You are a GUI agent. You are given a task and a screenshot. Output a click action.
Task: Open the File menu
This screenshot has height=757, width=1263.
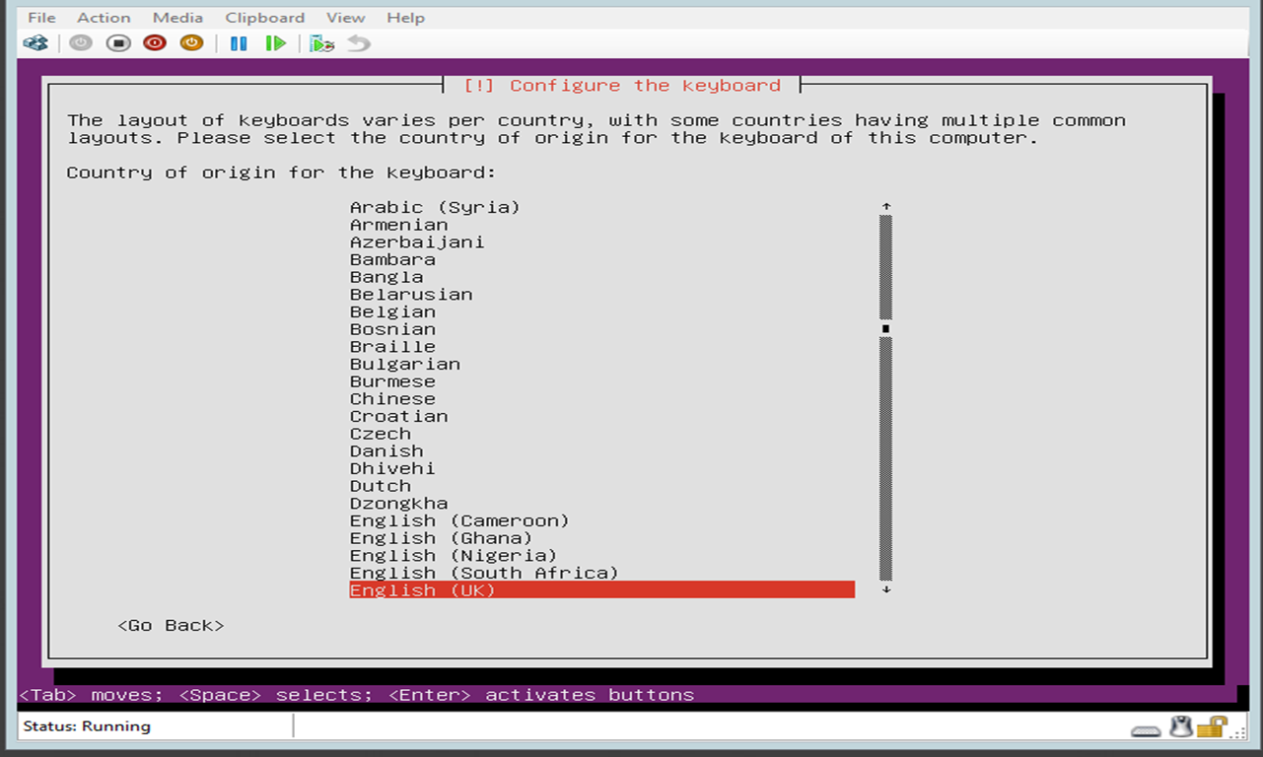[x=41, y=18]
